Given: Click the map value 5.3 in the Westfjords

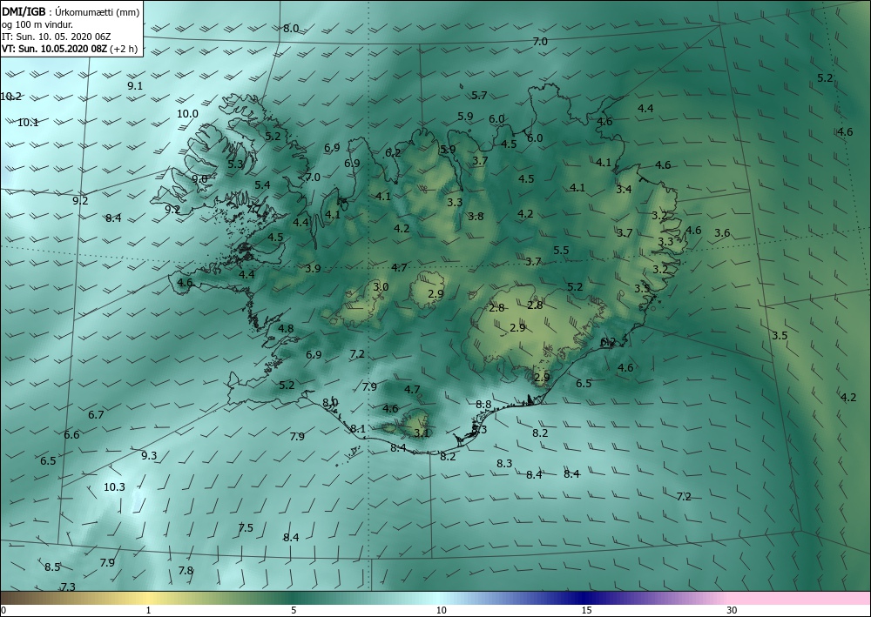Looking at the screenshot, I should [x=235, y=164].
